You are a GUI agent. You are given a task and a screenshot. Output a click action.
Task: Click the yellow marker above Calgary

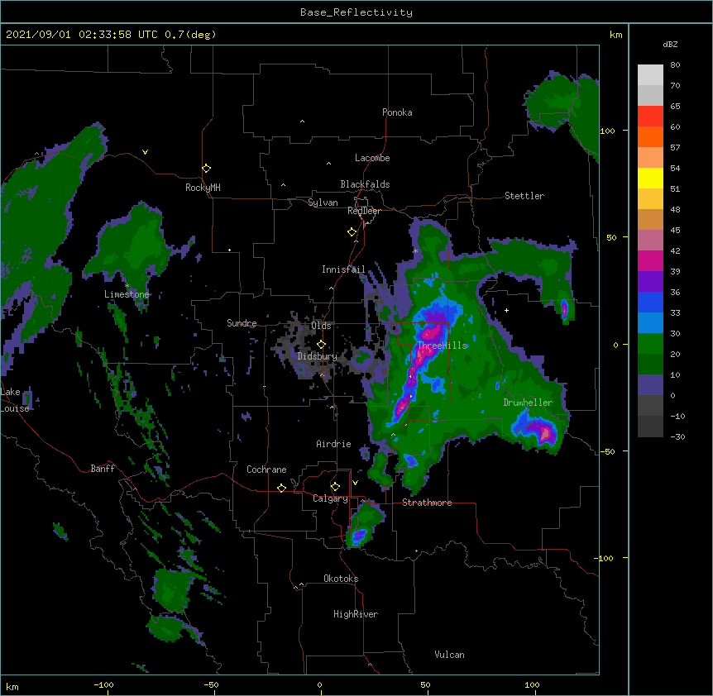coord(335,486)
